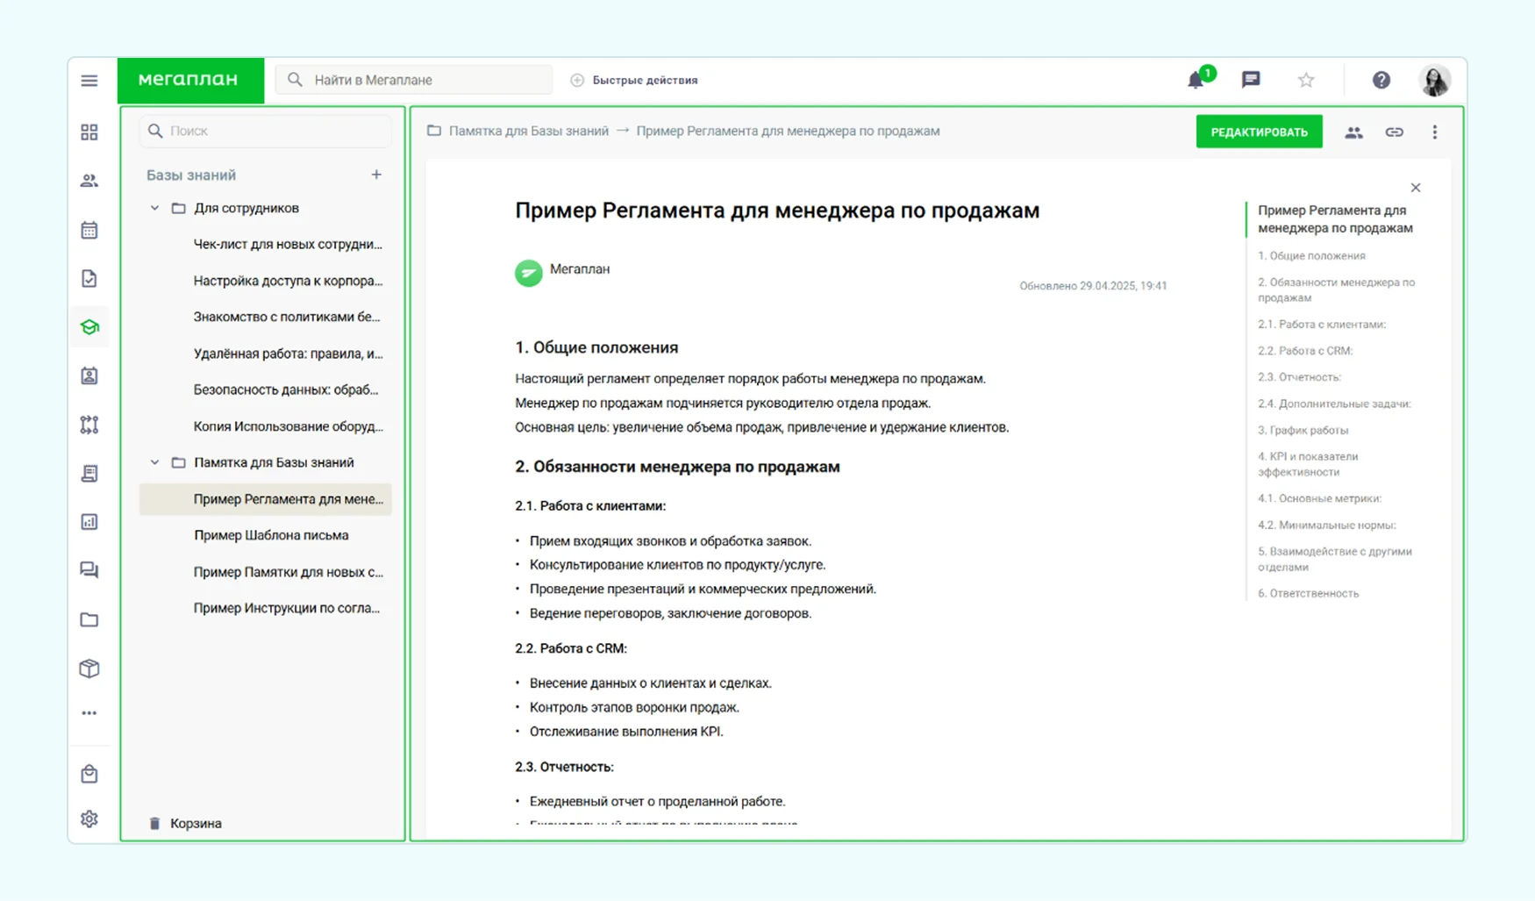Open Корзина trash in knowledge panel
This screenshot has height=901, width=1535.
pyautogui.click(x=185, y=823)
